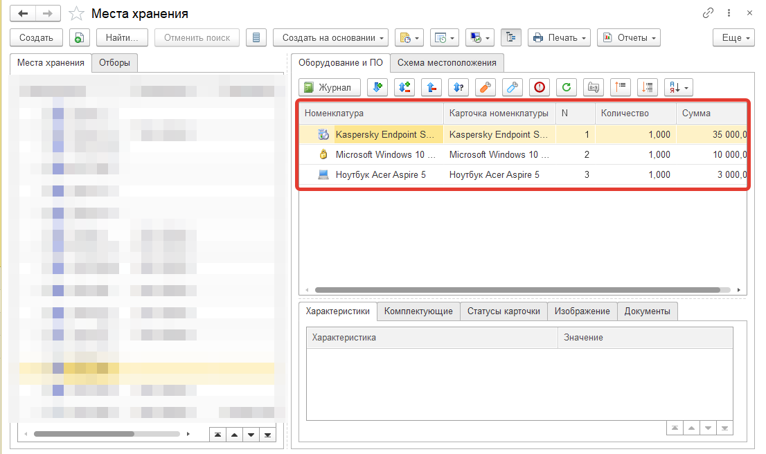
Task: Click the orange wrench repair icon
Action: 486,87
